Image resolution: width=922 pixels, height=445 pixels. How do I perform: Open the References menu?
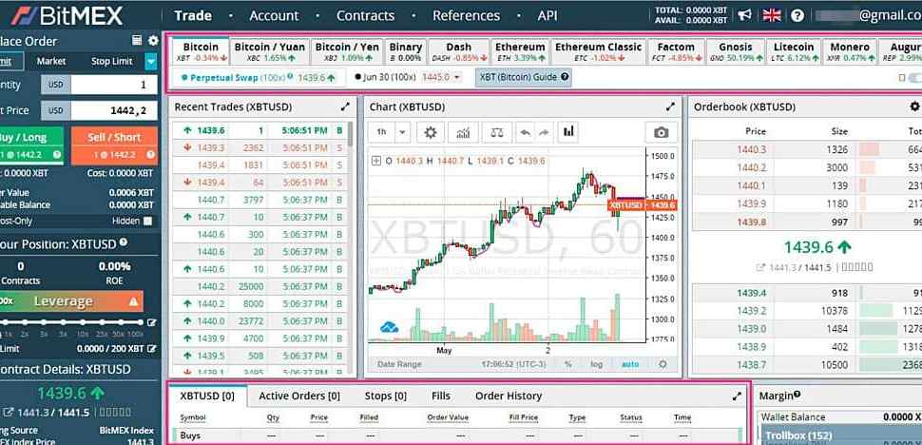click(x=467, y=16)
